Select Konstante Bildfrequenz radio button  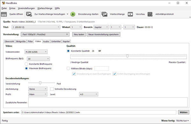click(26, 64)
